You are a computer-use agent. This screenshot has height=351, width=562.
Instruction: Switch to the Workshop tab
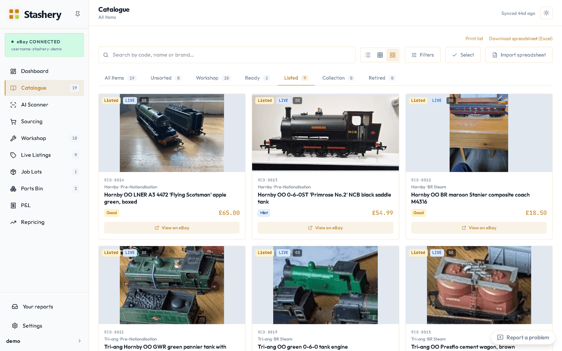pos(213,78)
